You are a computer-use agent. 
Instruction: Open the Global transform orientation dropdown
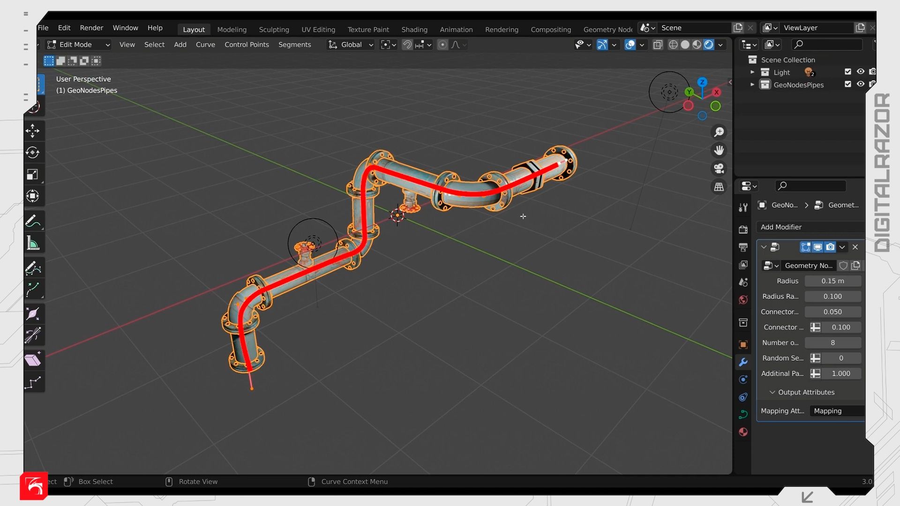(351, 45)
